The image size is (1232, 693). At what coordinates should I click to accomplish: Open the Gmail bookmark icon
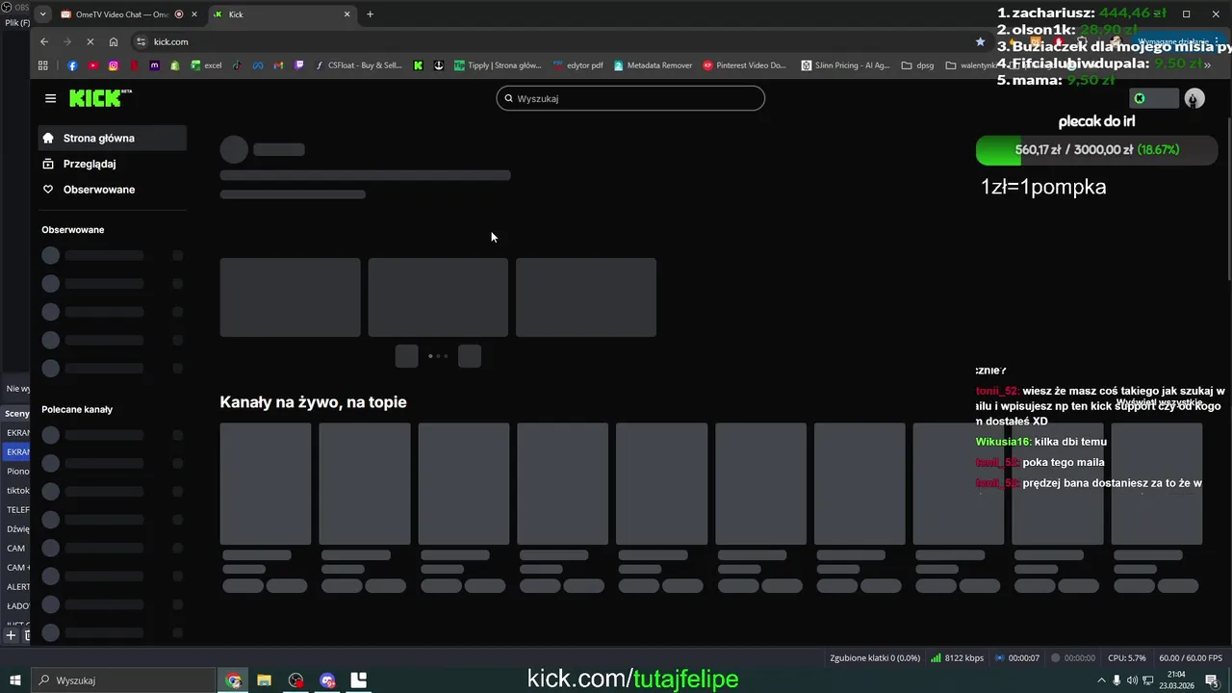pyautogui.click(x=278, y=65)
